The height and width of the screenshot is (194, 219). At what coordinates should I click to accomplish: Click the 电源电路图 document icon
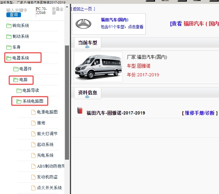tap(33, 112)
